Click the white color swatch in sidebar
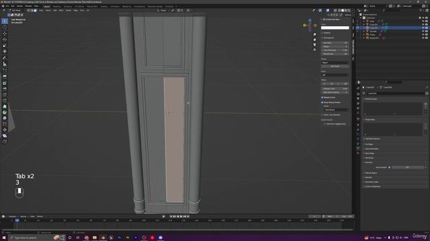Image resolution: width=430 pixels, height=241 pixels. (x=335, y=28)
